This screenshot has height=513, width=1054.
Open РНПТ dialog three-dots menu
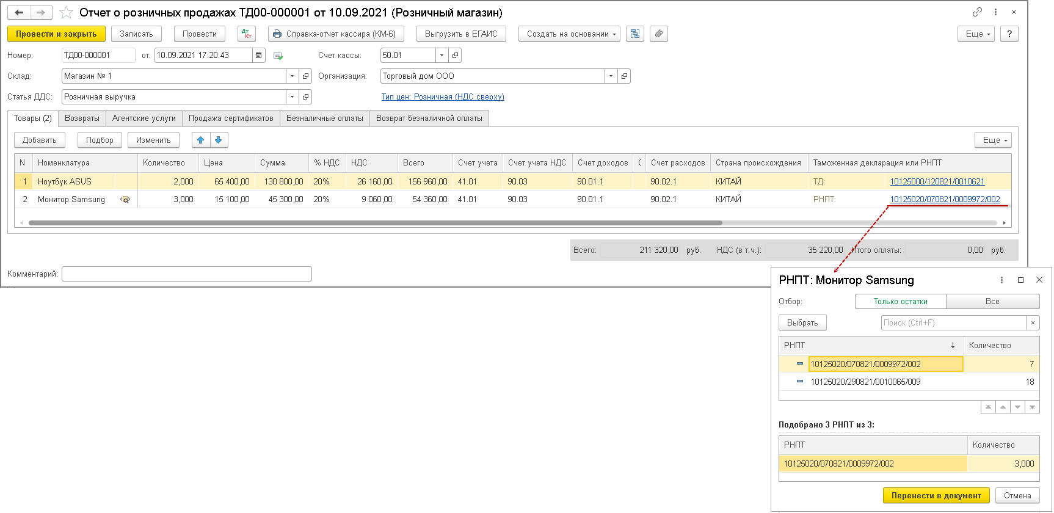(1001, 280)
